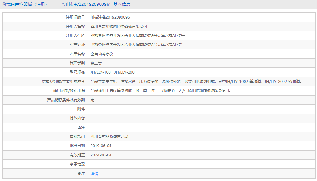This screenshot has height=181, width=317.
Task: Select the value 无 in the storage row
Action: pos(92,100)
